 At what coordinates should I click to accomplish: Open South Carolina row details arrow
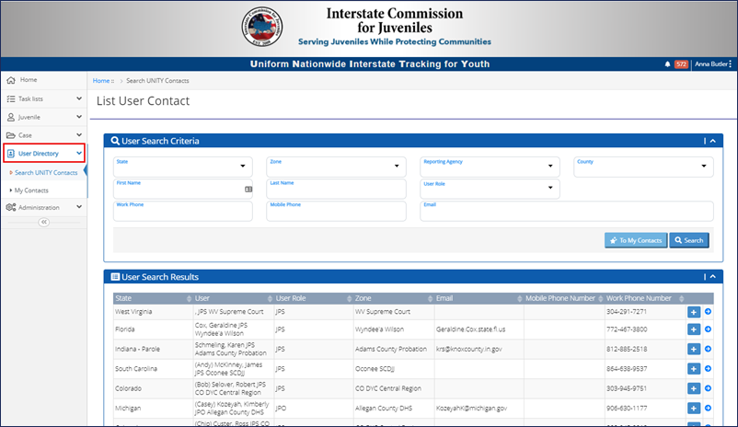tap(708, 369)
